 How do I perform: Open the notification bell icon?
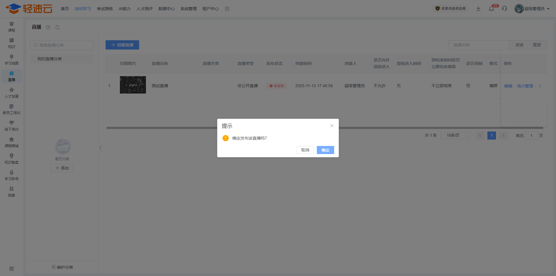491,9
